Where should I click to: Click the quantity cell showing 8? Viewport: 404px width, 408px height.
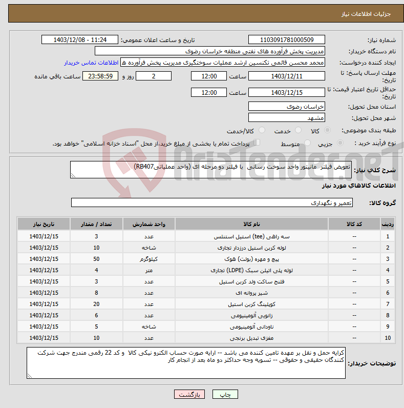96,293
